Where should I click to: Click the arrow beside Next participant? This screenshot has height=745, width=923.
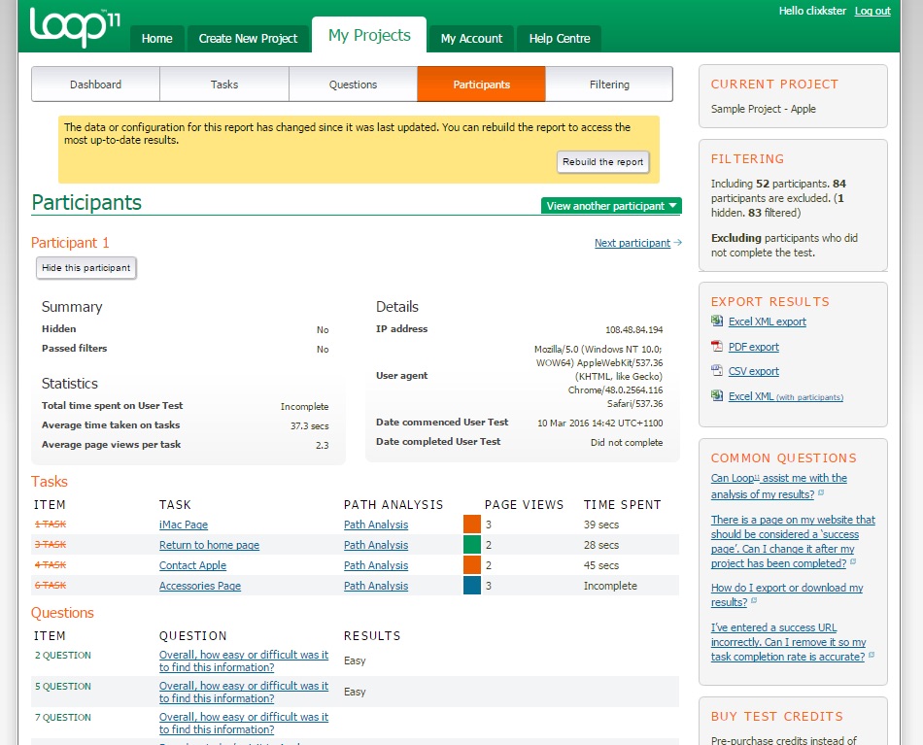(x=677, y=243)
